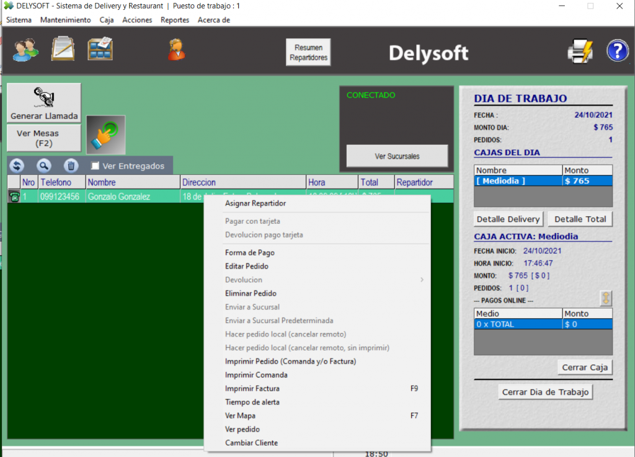Click Cerrar Dia de Trabajo button
Viewport: 635px width, 457px height.
coord(545,392)
